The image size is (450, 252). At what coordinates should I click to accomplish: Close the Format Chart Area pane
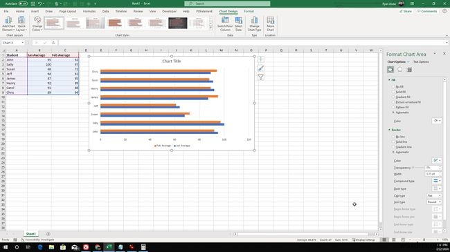click(444, 54)
